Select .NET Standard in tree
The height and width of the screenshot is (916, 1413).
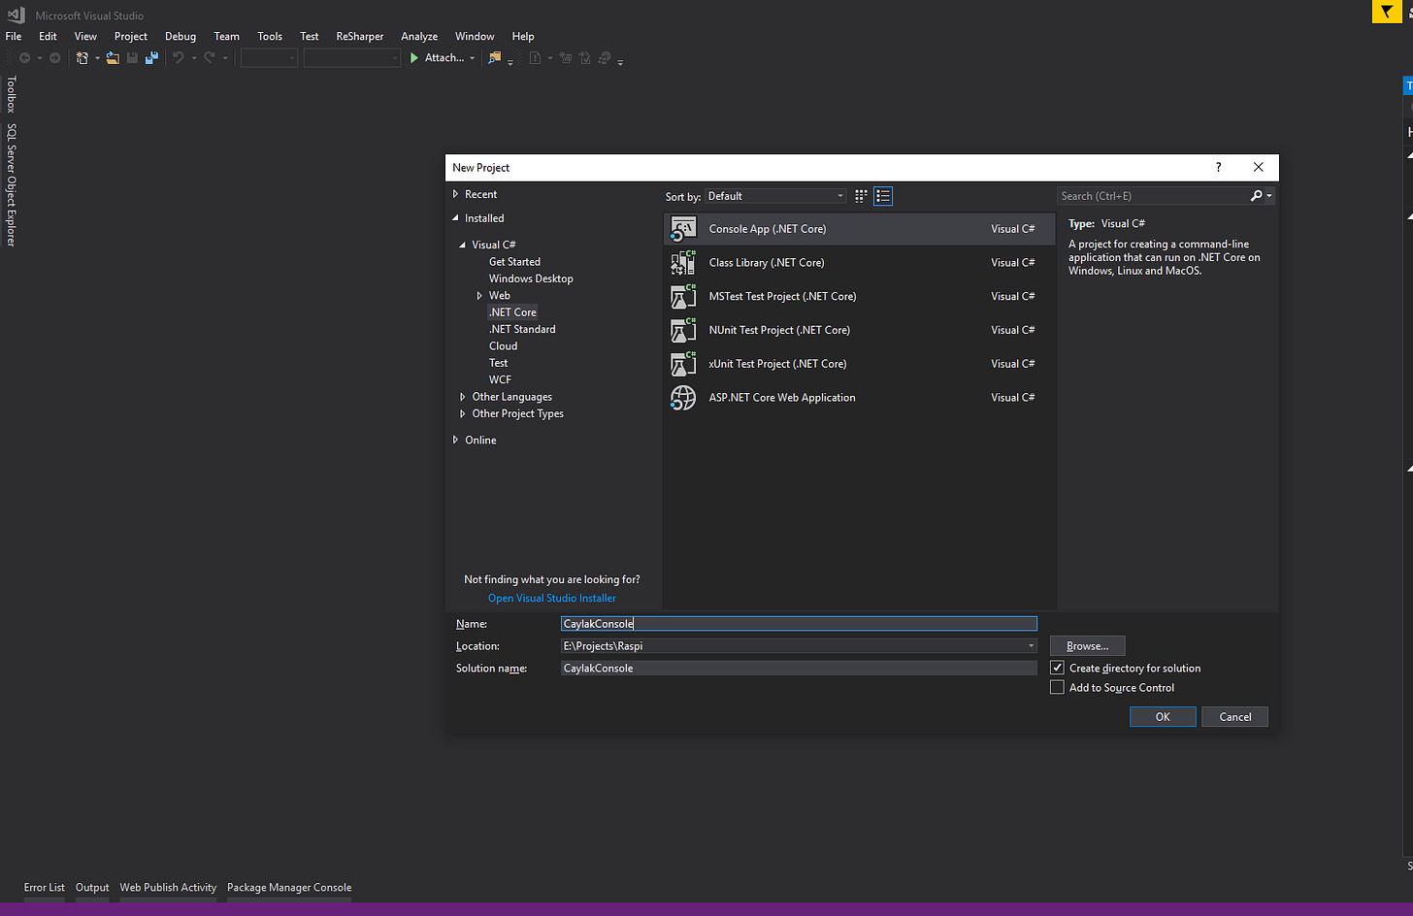pos(522,330)
